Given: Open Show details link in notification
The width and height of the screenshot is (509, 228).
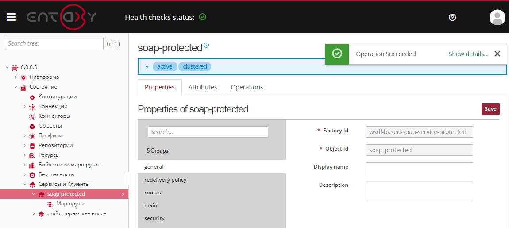Looking at the screenshot, I should [468, 54].
